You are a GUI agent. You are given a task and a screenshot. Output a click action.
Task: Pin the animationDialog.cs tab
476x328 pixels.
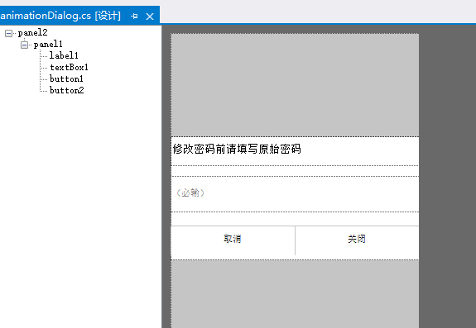point(134,16)
